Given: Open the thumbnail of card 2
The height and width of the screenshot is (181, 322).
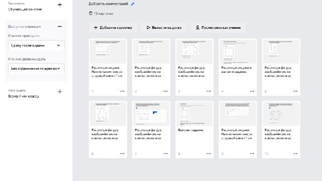Looking at the screenshot, I should point(151,51).
